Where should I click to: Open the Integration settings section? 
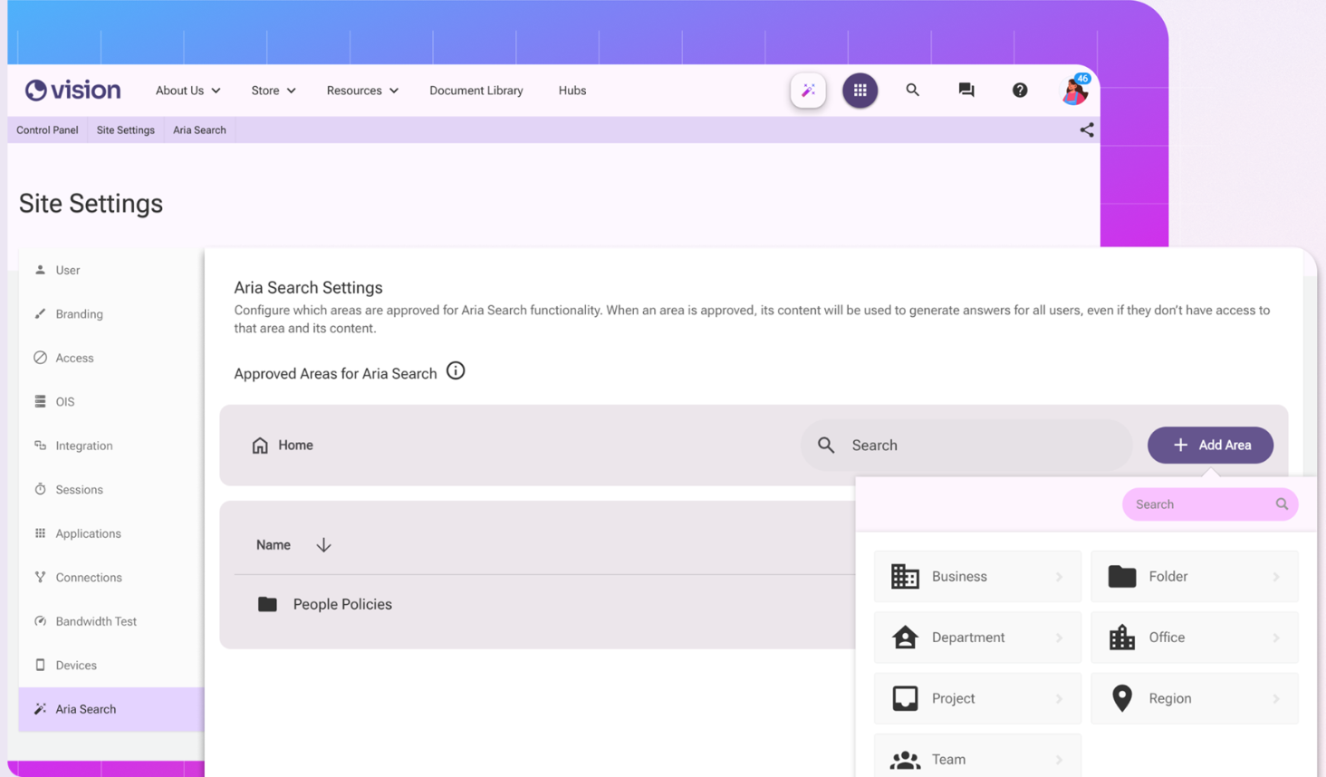[x=111, y=446]
